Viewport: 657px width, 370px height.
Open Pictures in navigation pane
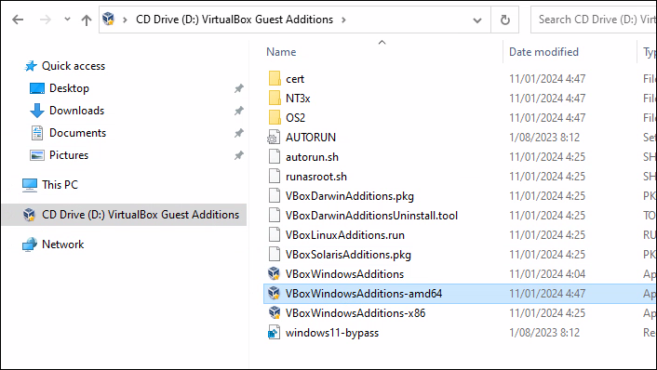69,155
